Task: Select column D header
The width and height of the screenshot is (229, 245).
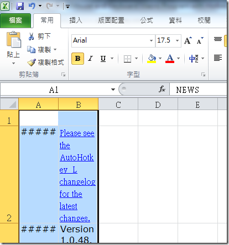Action: (158, 105)
